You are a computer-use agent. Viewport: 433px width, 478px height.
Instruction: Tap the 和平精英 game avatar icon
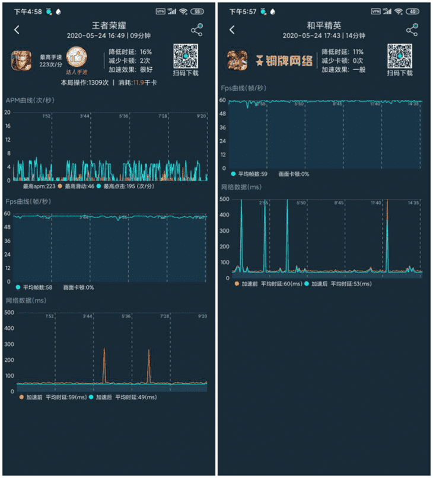(237, 60)
